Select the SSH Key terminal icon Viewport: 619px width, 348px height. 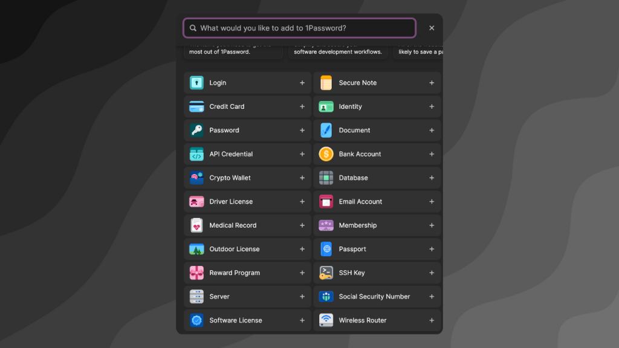tap(326, 273)
